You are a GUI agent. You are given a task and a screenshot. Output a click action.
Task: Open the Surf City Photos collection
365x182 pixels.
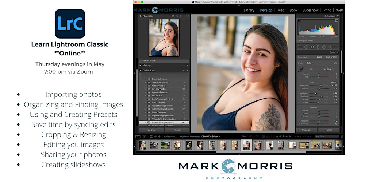click(164, 89)
